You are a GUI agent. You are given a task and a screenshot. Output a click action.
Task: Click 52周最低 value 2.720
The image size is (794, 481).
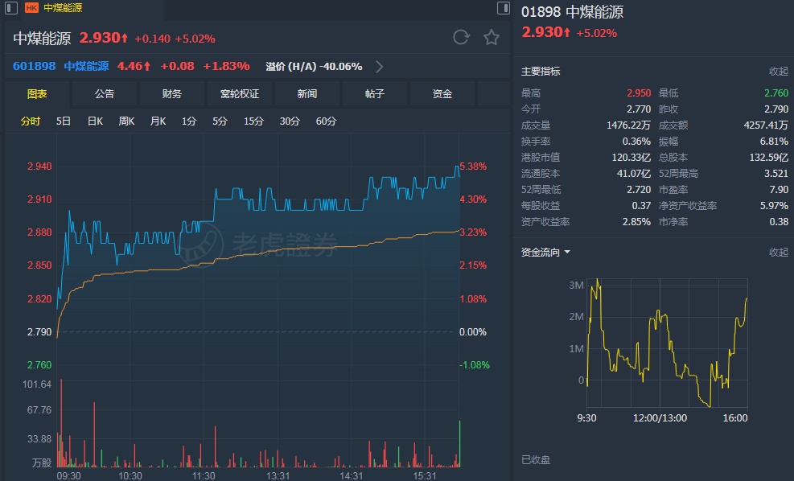(x=639, y=190)
